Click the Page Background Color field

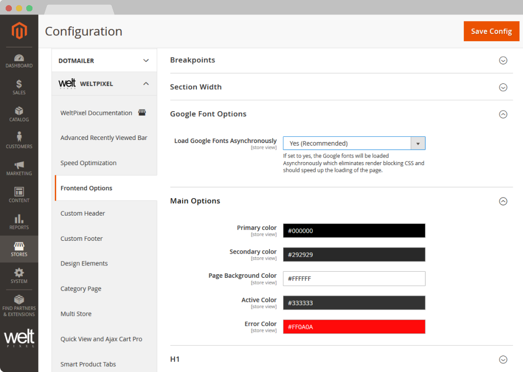pyautogui.click(x=354, y=279)
